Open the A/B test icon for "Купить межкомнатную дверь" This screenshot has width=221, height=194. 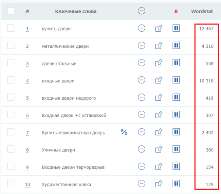[124, 132]
